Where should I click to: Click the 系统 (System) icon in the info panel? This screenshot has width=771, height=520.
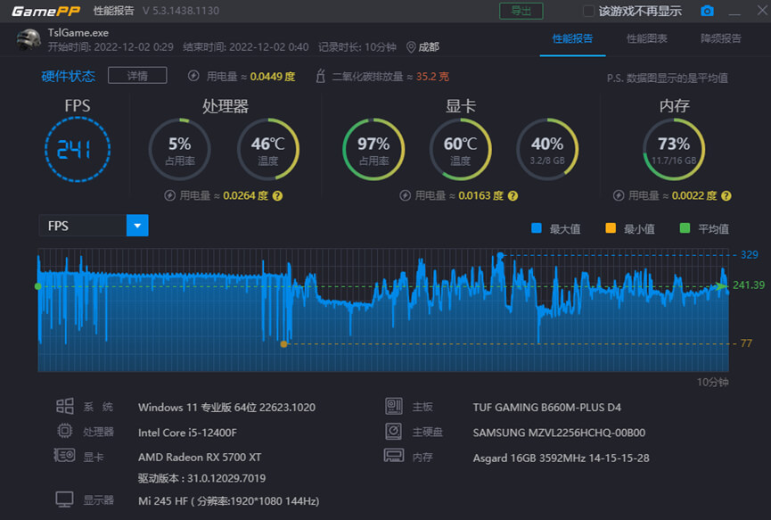click(65, 405)
